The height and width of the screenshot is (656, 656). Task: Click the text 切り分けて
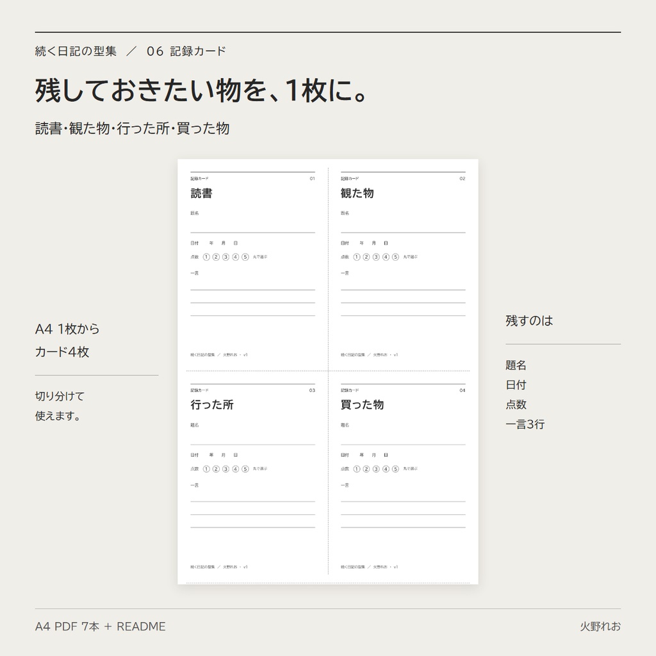[60, 396]
